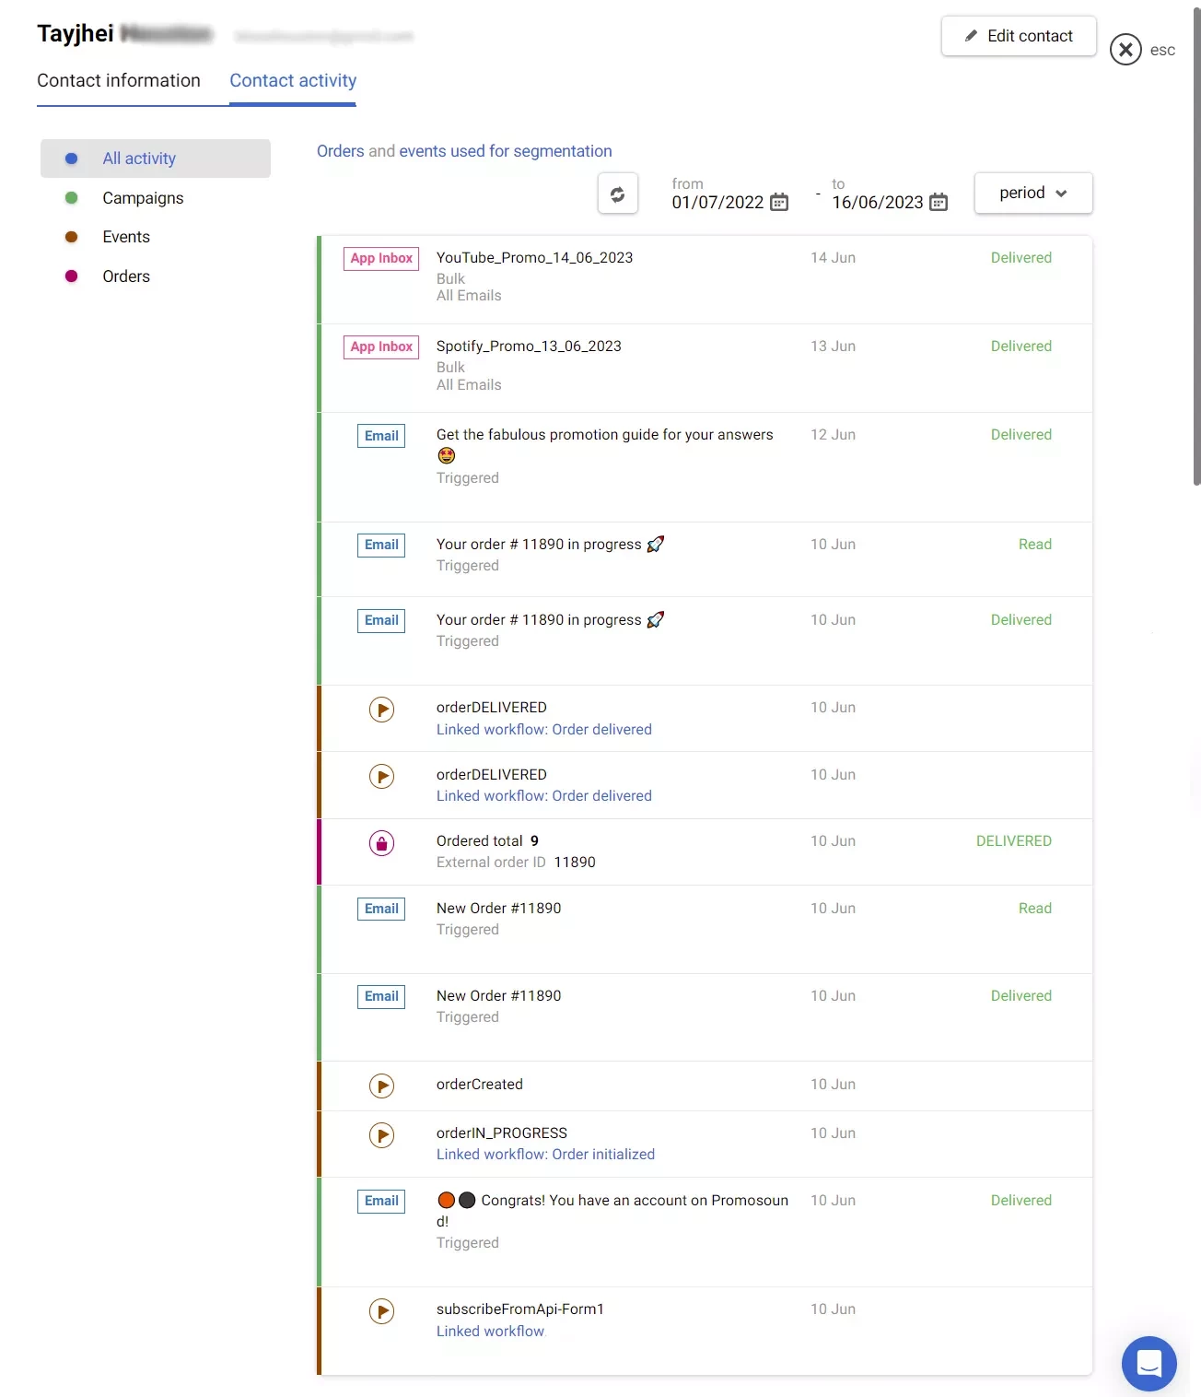Click the orderCreated event flag icon
The height and width of the screenshot is (1397, 1201).
click(381, 1086)
